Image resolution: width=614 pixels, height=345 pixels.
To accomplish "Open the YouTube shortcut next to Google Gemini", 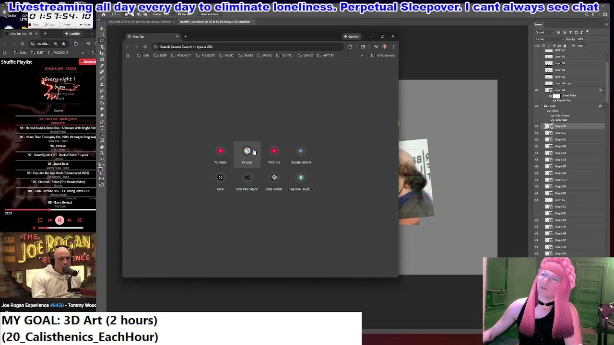I will pyautogui.click(x=274, y=155).
